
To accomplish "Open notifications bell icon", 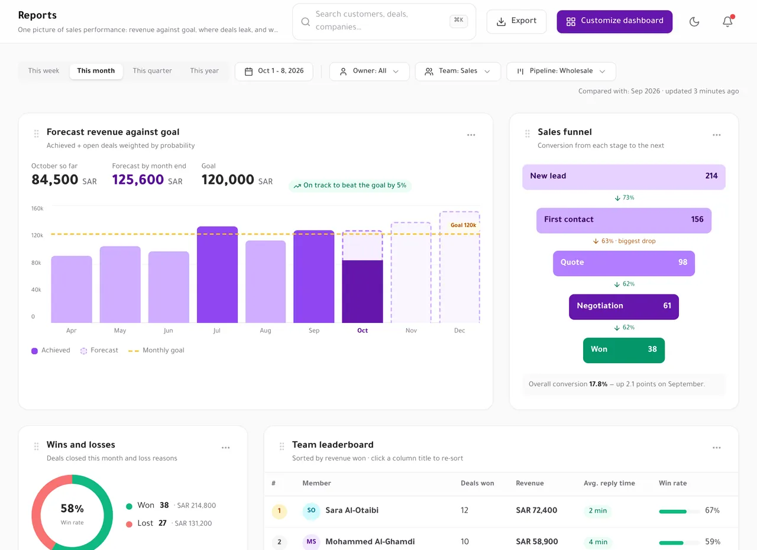I will pyautogui.click(x=727, y=22).
